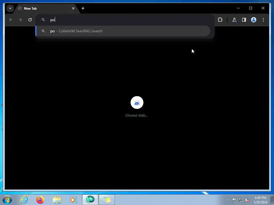Close the browser window
Viewport: 274px width, 205px height.
click(263, 8)
